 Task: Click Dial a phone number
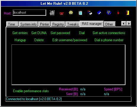pos(109,40)
